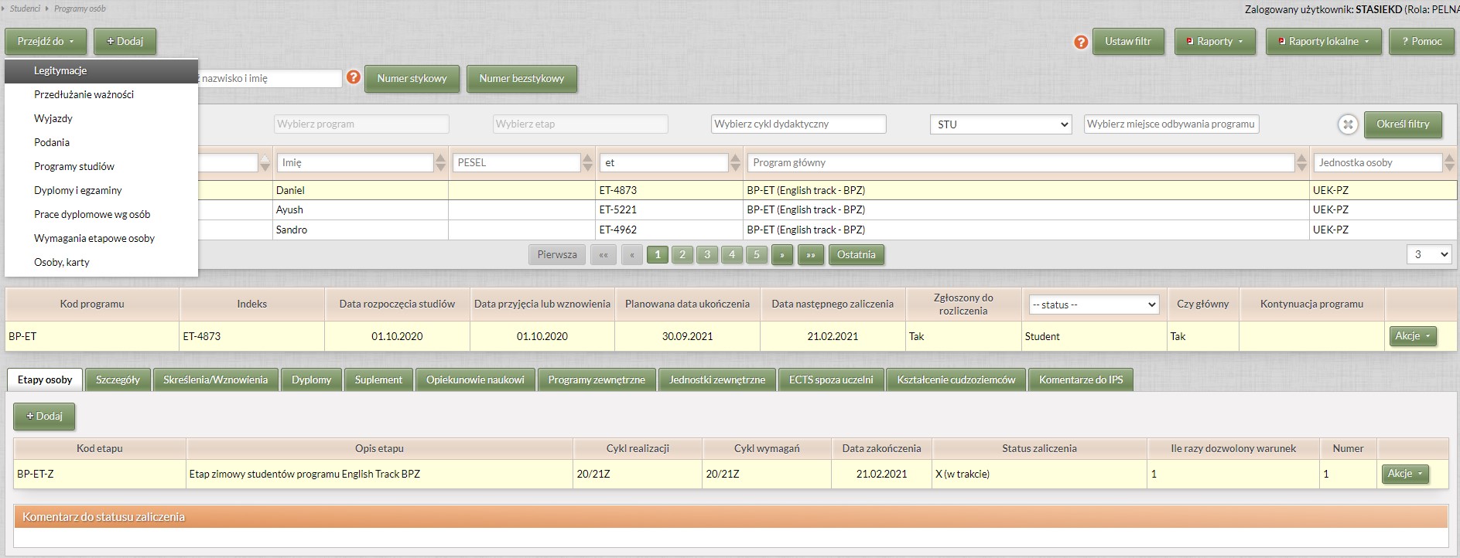Open ECTS spoza uczelni tab
The width and height of the screenshot is (1460, 558).
pos(831,379)
